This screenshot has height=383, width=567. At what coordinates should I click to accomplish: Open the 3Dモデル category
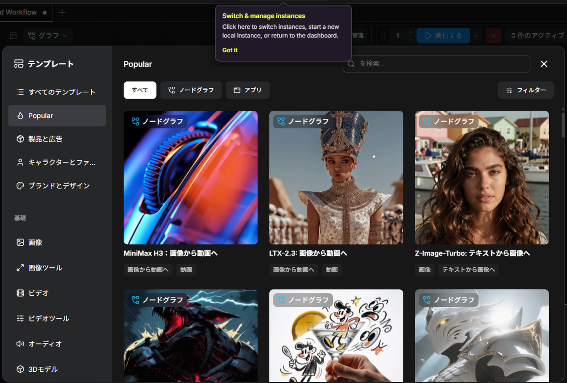(x=57, y=369)
